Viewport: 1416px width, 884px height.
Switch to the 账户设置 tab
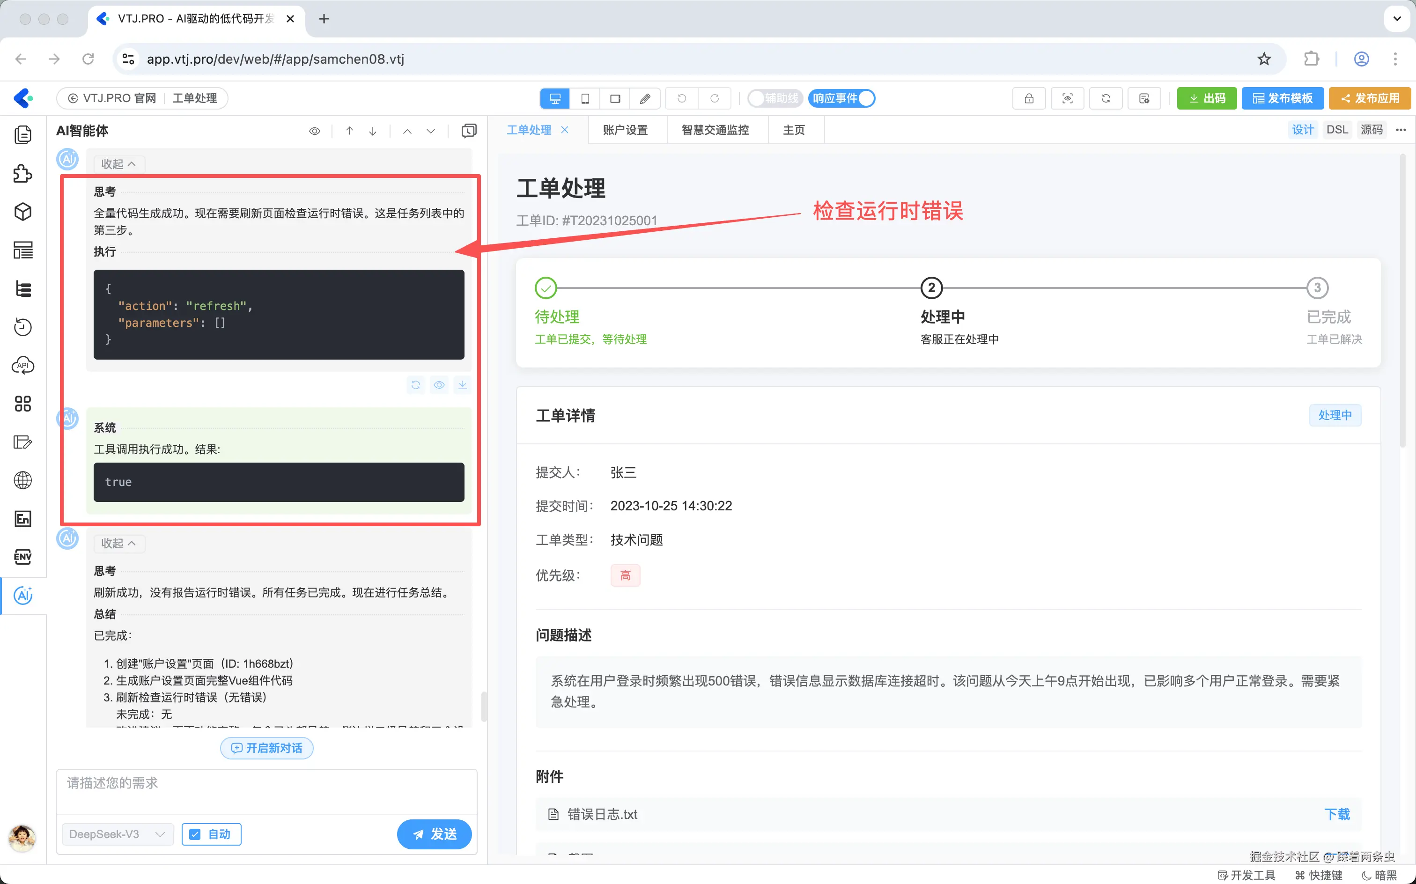(x=625, y=130)
